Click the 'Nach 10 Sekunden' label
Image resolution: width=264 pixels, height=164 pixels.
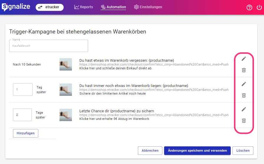27,64
